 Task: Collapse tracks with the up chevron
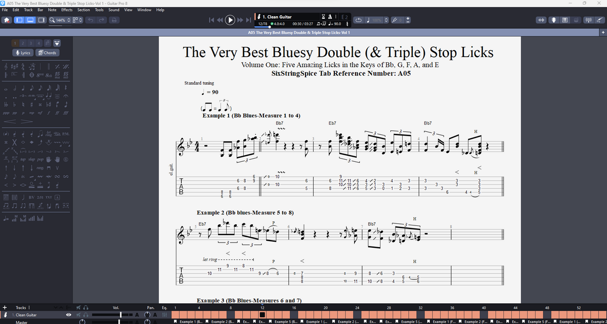point(60,307)
